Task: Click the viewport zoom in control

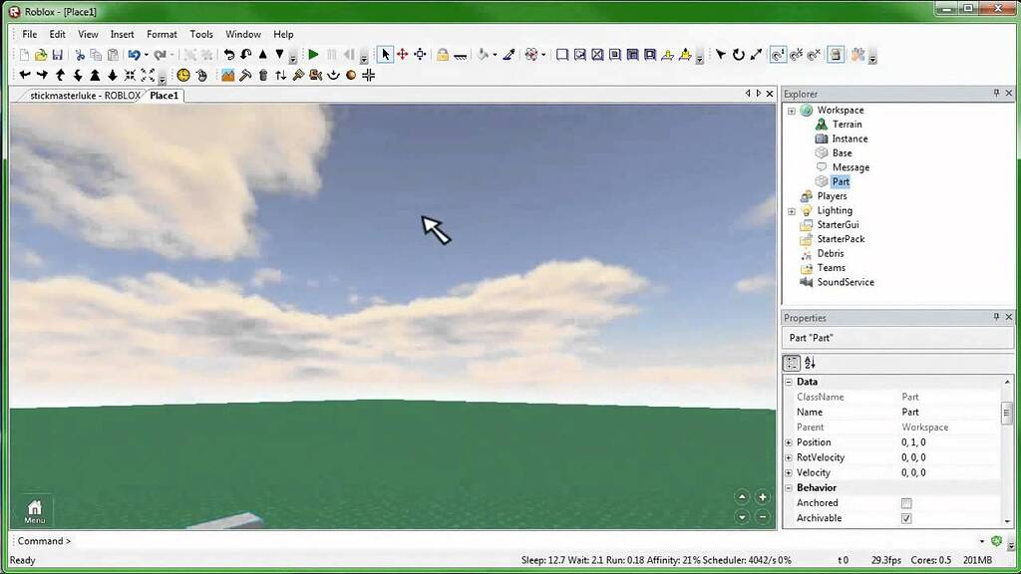Action: [x=762, y=496]
